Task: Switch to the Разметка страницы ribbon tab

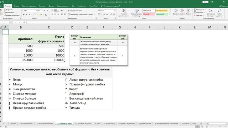Action: coord(29,6)
